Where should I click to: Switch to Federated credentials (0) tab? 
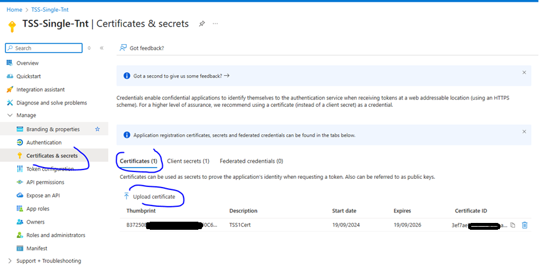pyautogui.click(x=251, y=161)
